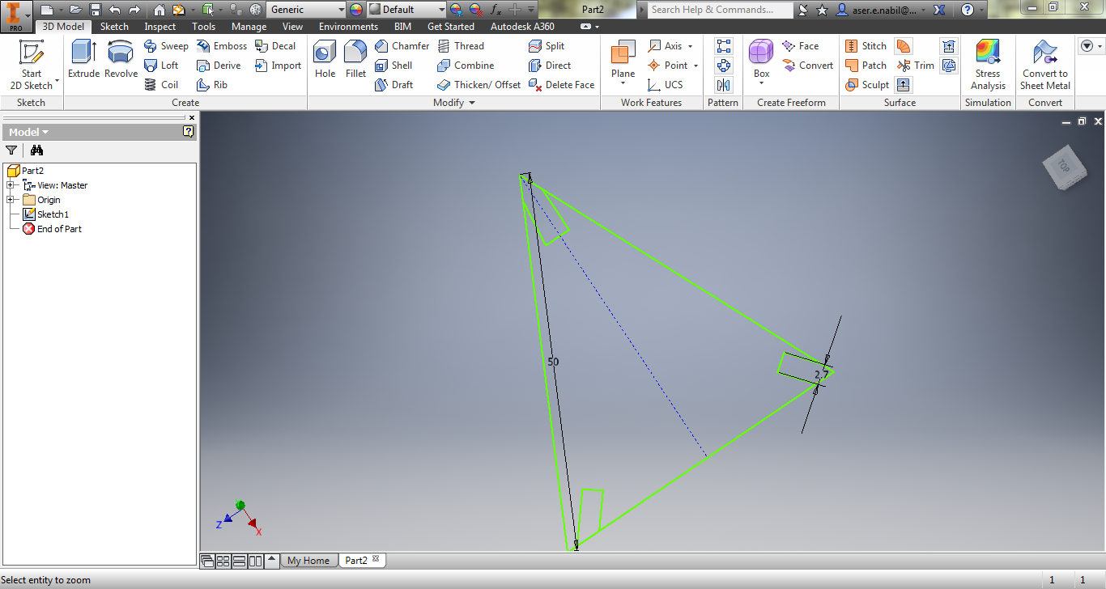Image resolution: width=1106 pixels, height=589 pixels.
Task: Click the UCS button
Action: coord(666,85)
